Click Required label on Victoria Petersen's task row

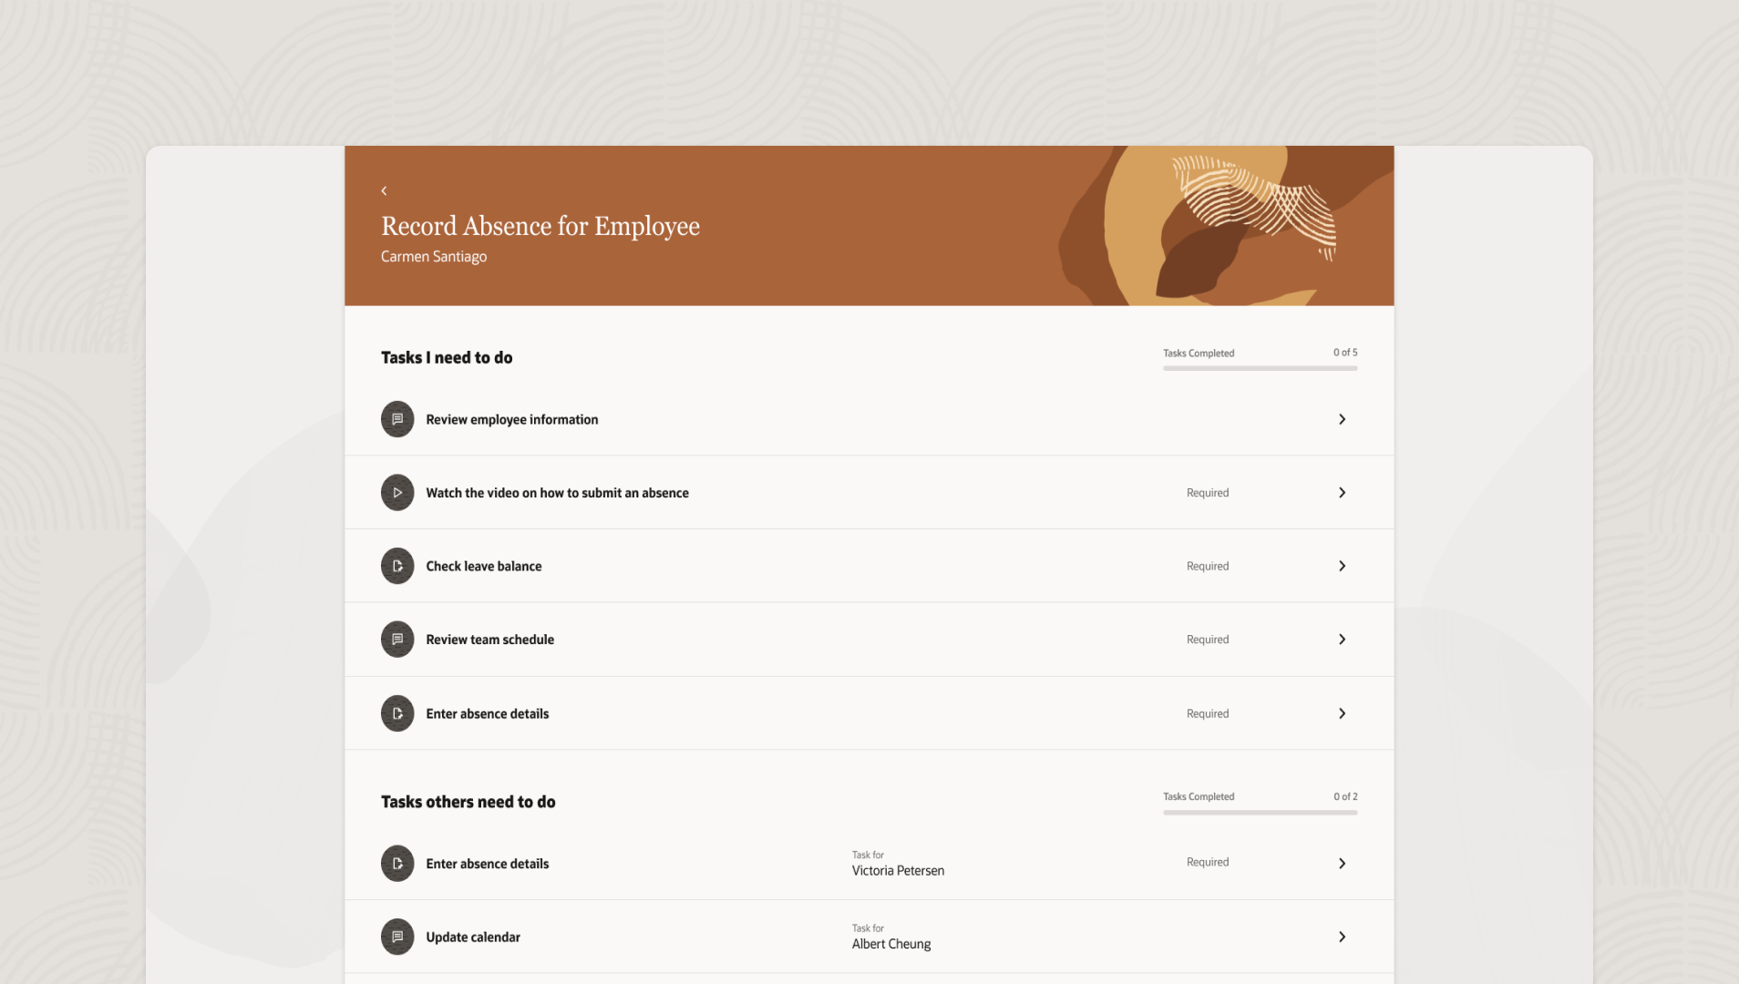tap(1208, 862)
